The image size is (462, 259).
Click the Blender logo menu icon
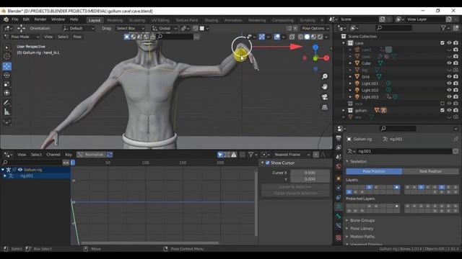(6, 19)
